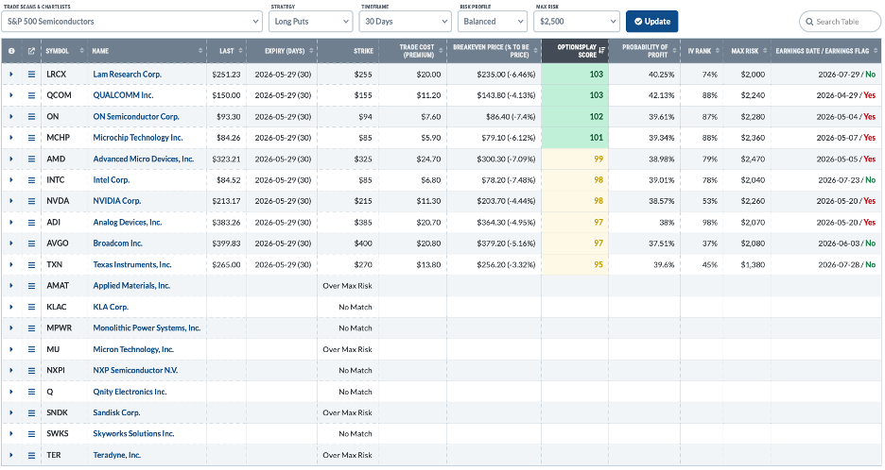Viewport: 885px width, 470px height.
Task: Open the row menu for LRCX
Action: point(31,75)
